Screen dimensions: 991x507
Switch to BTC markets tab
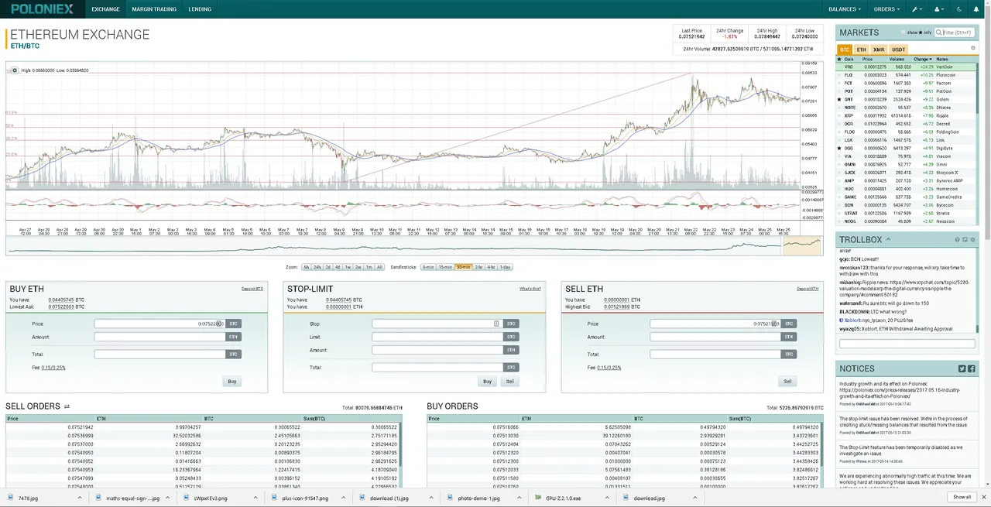pyautogui.click(x=845, y=50)
